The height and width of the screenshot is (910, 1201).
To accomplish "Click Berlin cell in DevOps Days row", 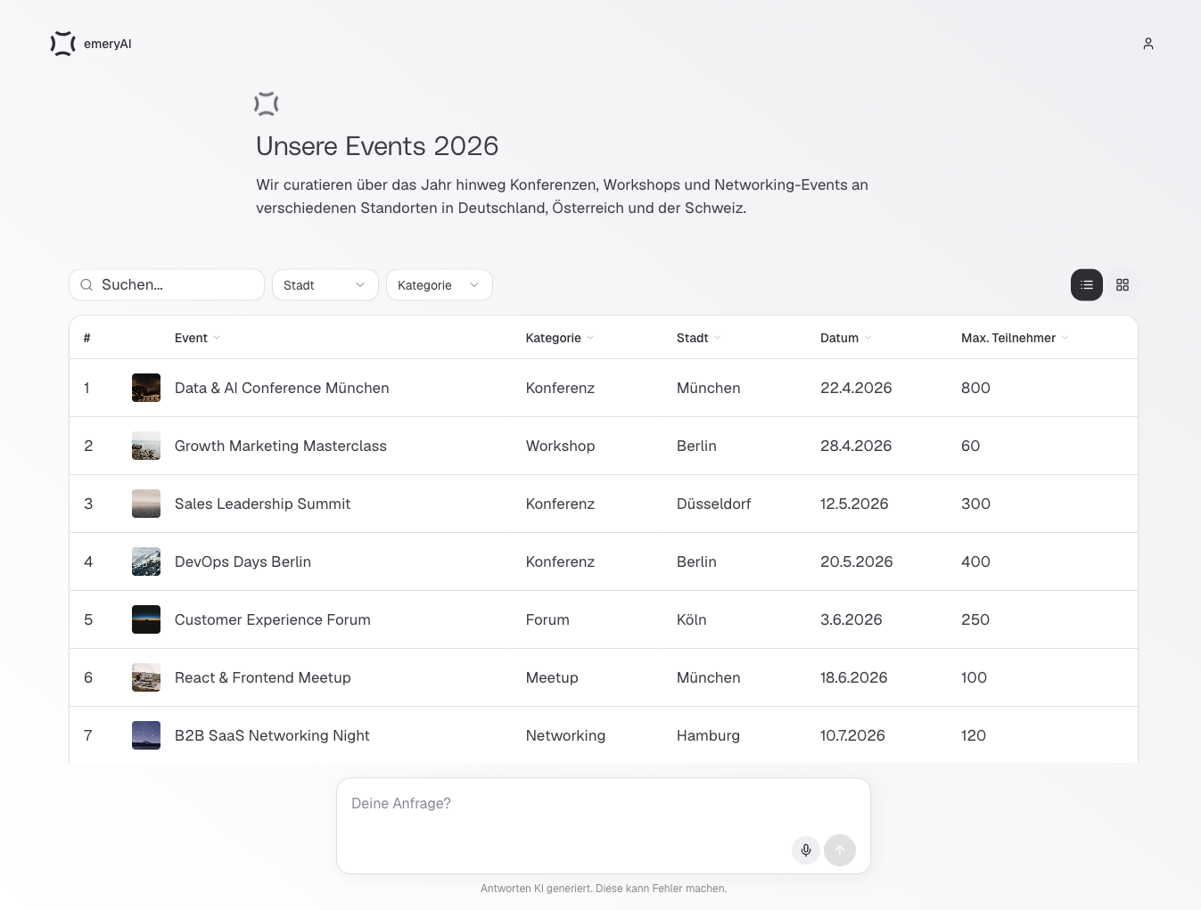I will (x=696, y=562).
